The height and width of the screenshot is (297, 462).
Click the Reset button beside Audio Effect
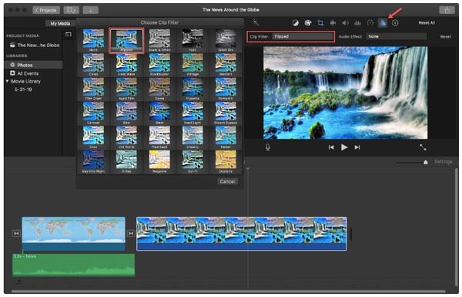(446, 36)
